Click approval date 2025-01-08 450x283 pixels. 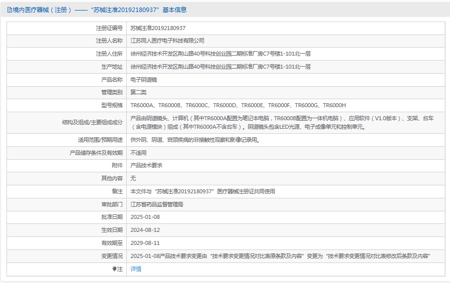coord(145,217)
